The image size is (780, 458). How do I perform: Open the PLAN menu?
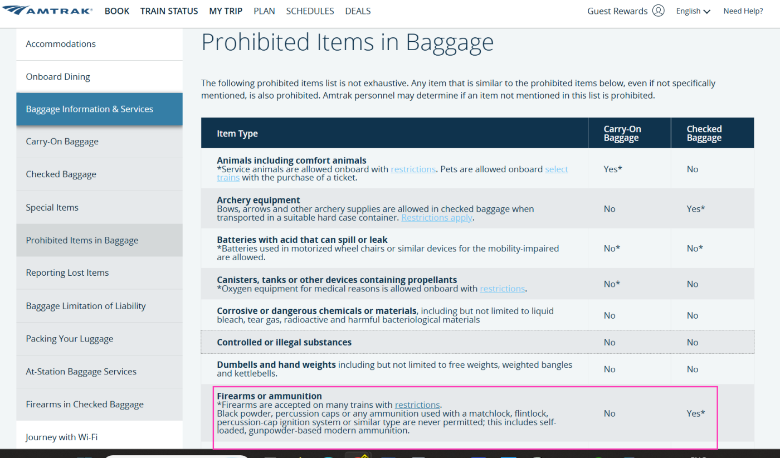(x=264, y=11)
